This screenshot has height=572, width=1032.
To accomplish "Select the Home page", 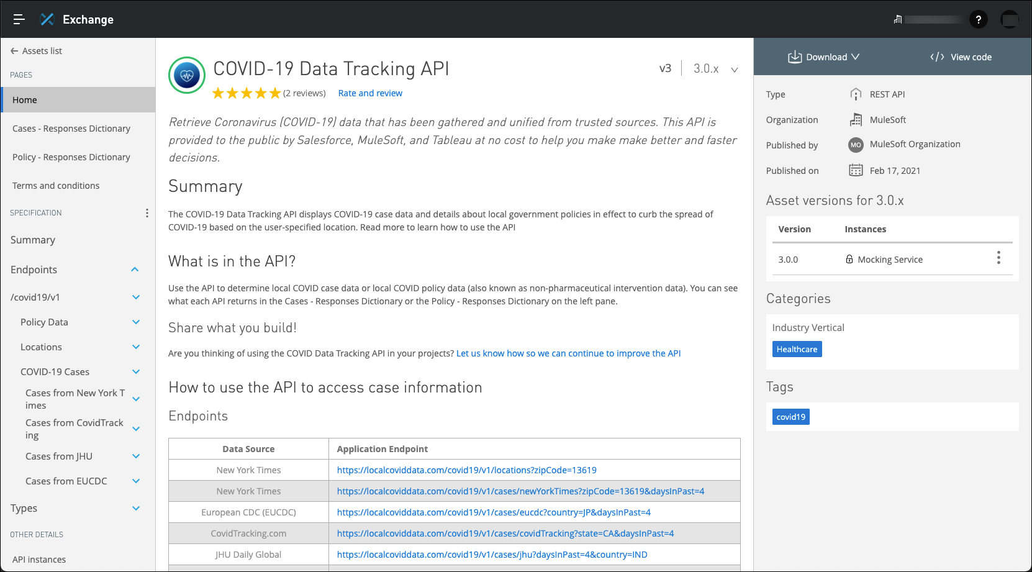I will tap(78, 100).
